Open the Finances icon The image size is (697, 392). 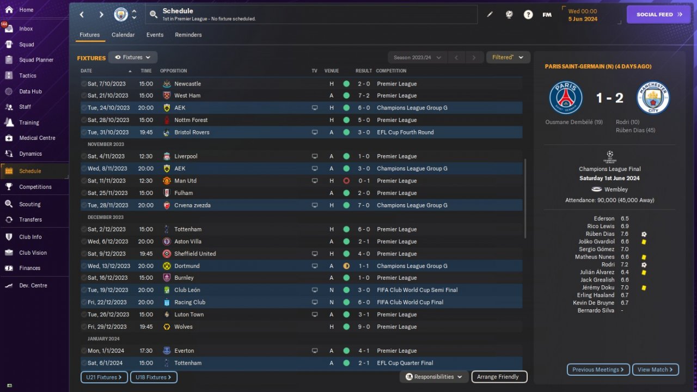[x=9, y=268]
